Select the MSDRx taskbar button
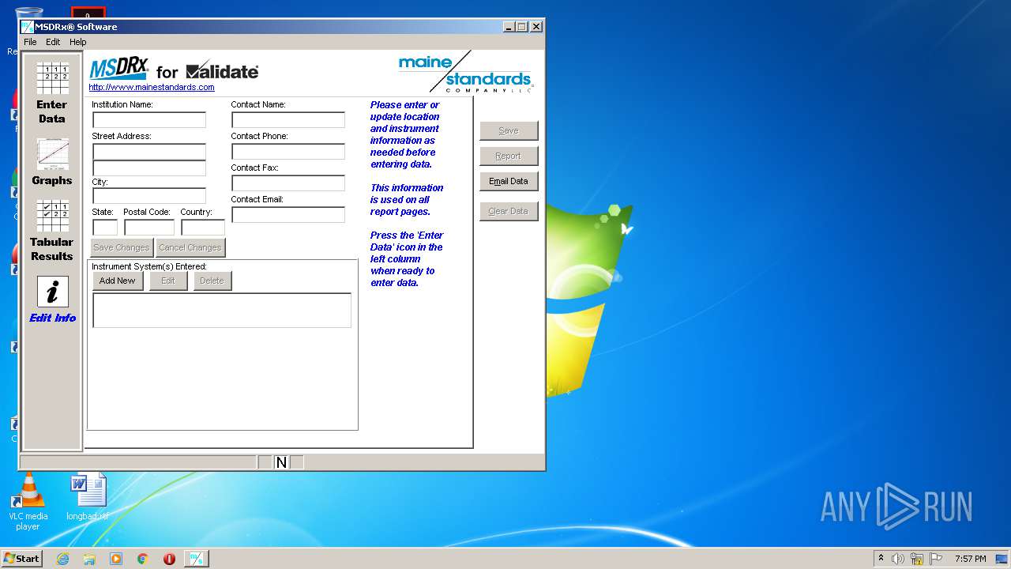This screenshot has height=569, width=1011. point(196,559)
